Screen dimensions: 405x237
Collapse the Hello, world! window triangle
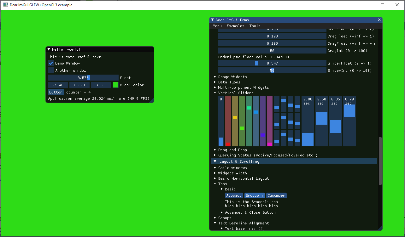[x=49, y=49]
